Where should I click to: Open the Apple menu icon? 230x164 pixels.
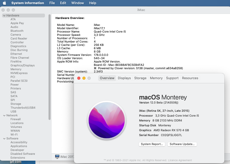coord(5,3)
